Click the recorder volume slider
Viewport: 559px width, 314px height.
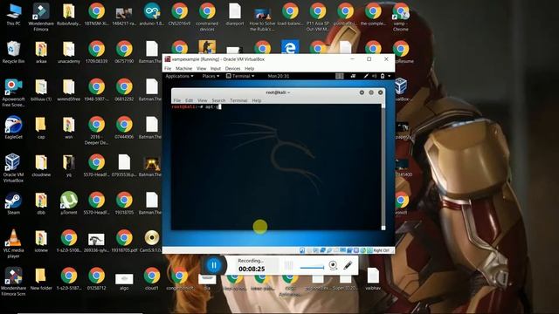click(312, 268)
